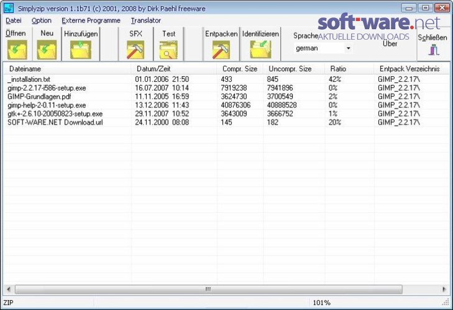Image resolution: width=453 pixels, height=310 pixels.
Task: Open the Translator menu
Action: [x=145, y=20]
